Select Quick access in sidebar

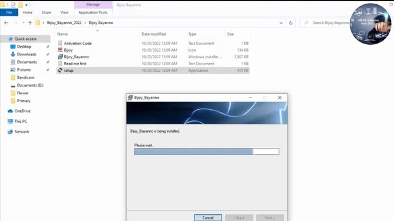tap(25, 39)
